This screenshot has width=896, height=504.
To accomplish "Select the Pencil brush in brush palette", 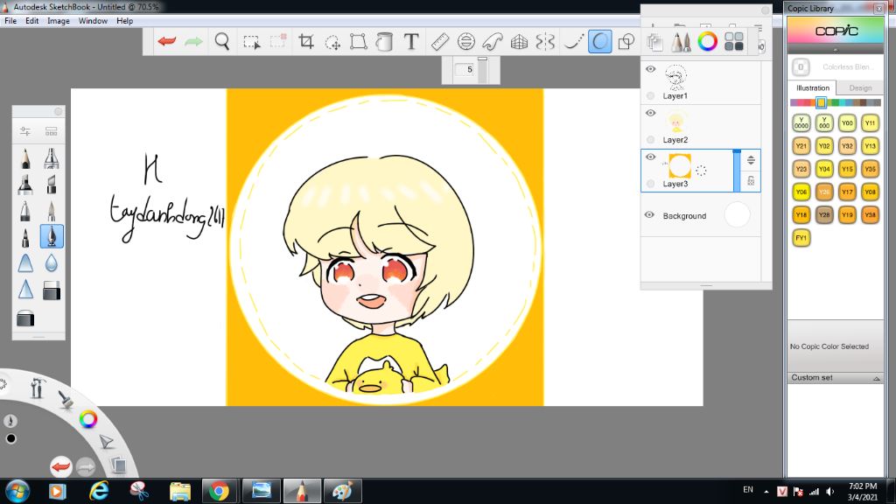I will coord(25,158).
